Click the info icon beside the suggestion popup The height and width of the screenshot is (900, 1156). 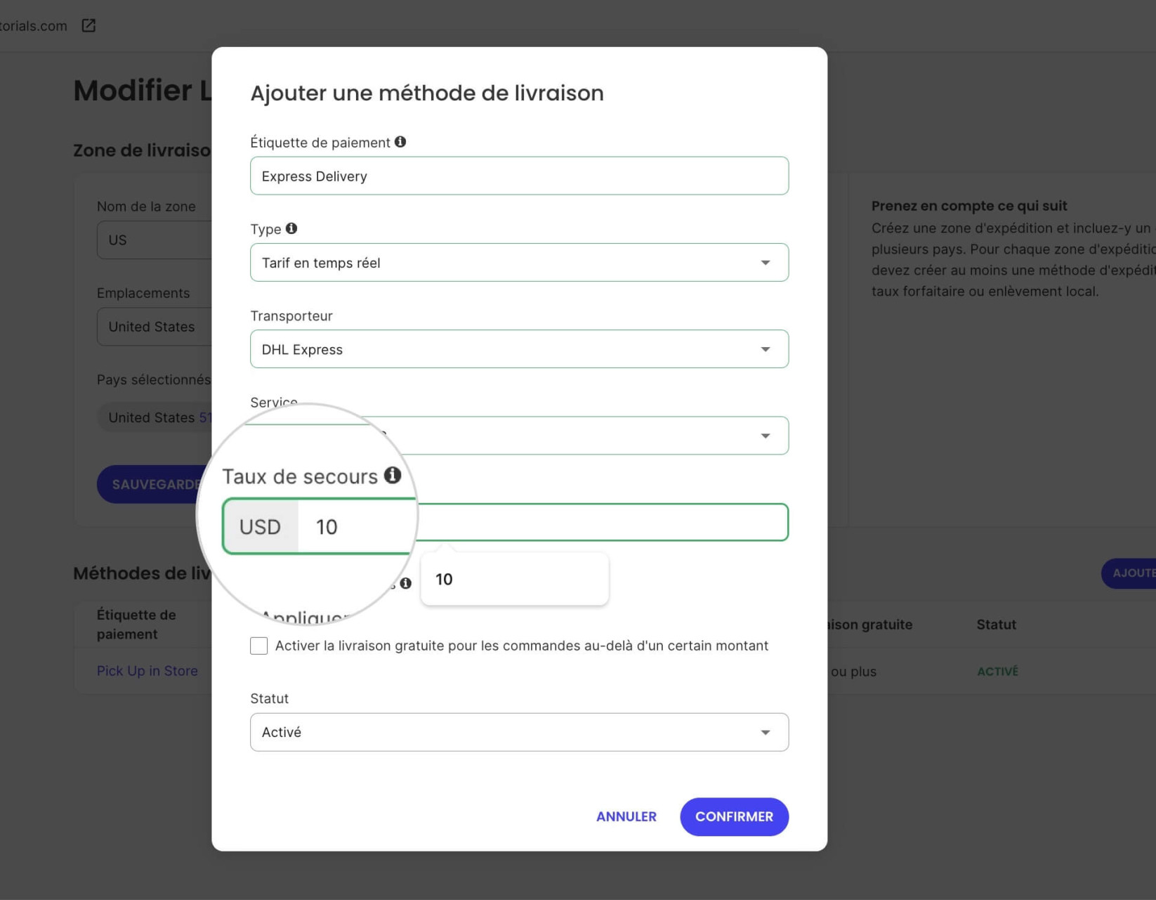(x=406, y=583)
